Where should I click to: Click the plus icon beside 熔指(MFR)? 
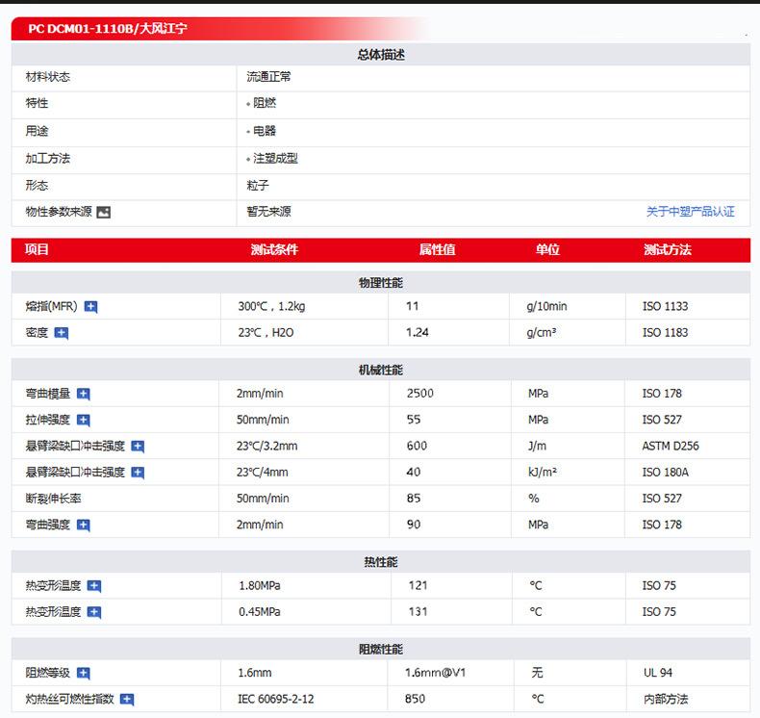(91, 307)
